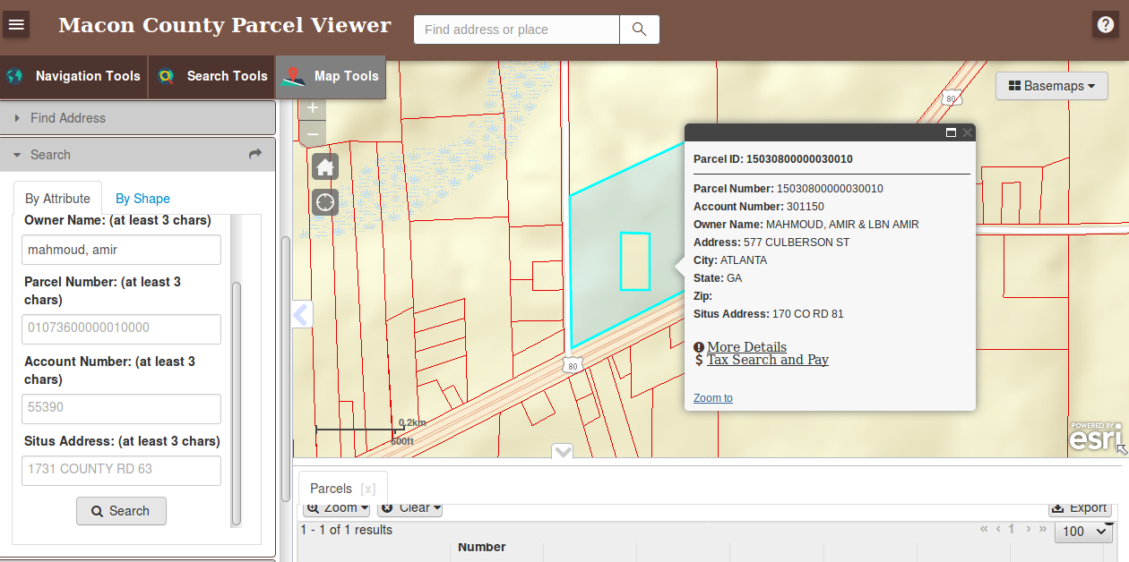Click the Owner Name input field
Screen dimensions: 1129x562
tap(121, 250)
